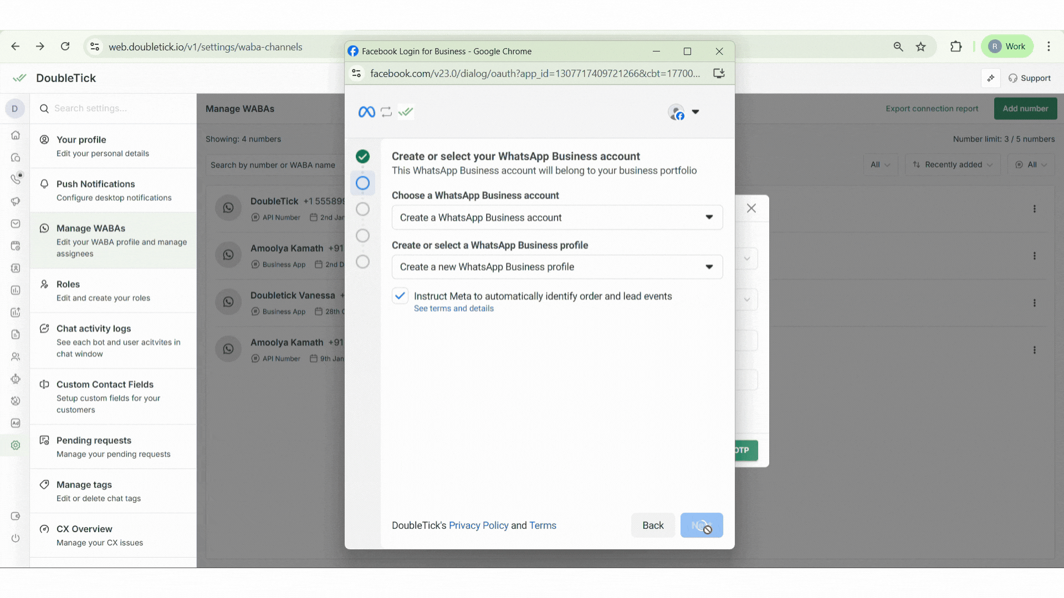Open the Facebook profile account dropdown arrow
Viewport: 1064px width, 598px height.
[695, 112]
